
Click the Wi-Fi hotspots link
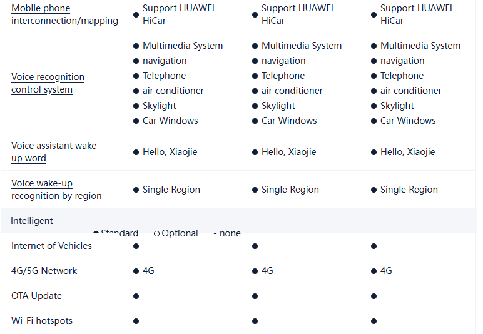(42, 321)
